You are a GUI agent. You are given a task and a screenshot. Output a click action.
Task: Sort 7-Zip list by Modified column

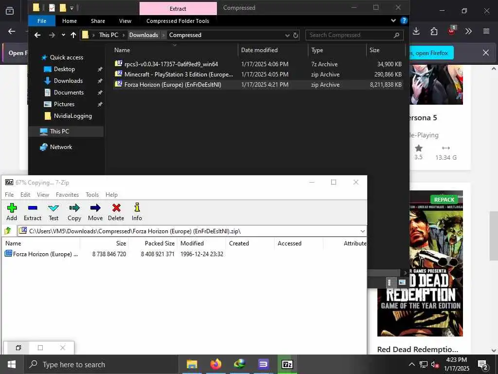(x=192, y=243)
